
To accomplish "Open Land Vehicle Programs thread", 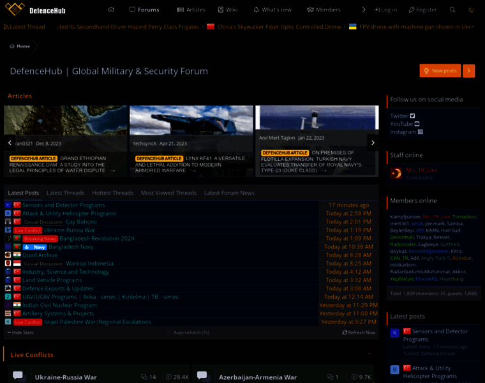I will 52,280.
